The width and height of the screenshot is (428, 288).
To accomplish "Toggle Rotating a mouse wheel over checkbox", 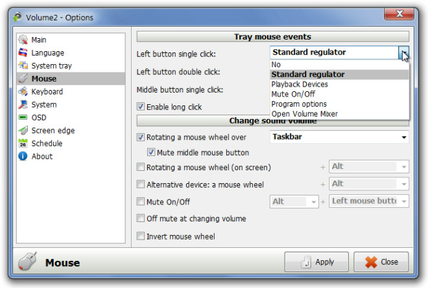I will click(141, 137).
